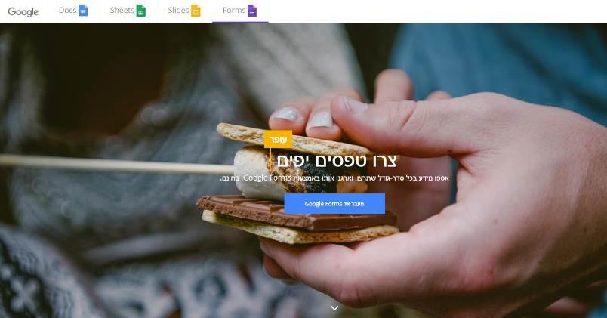This screenshot has width=607, height=318.
Task: Open the Docs tab label
Action: pyautogui.click(x=67, y=11)
